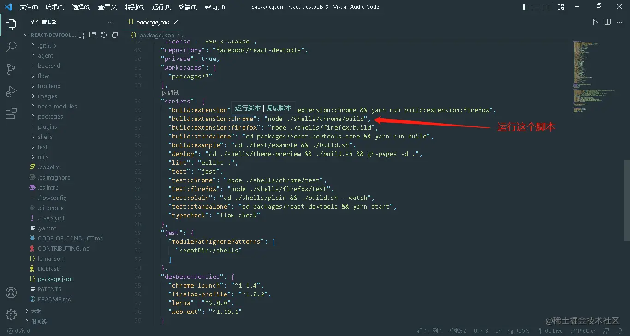Open editor more actions ellipsis
Viewport: 630px width, 336px height.
coord(620,22)
